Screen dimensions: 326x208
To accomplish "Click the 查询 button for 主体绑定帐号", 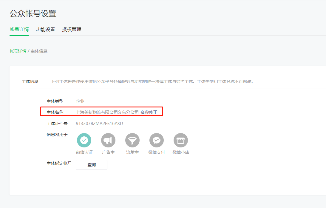I will click(x=92, y=165).
